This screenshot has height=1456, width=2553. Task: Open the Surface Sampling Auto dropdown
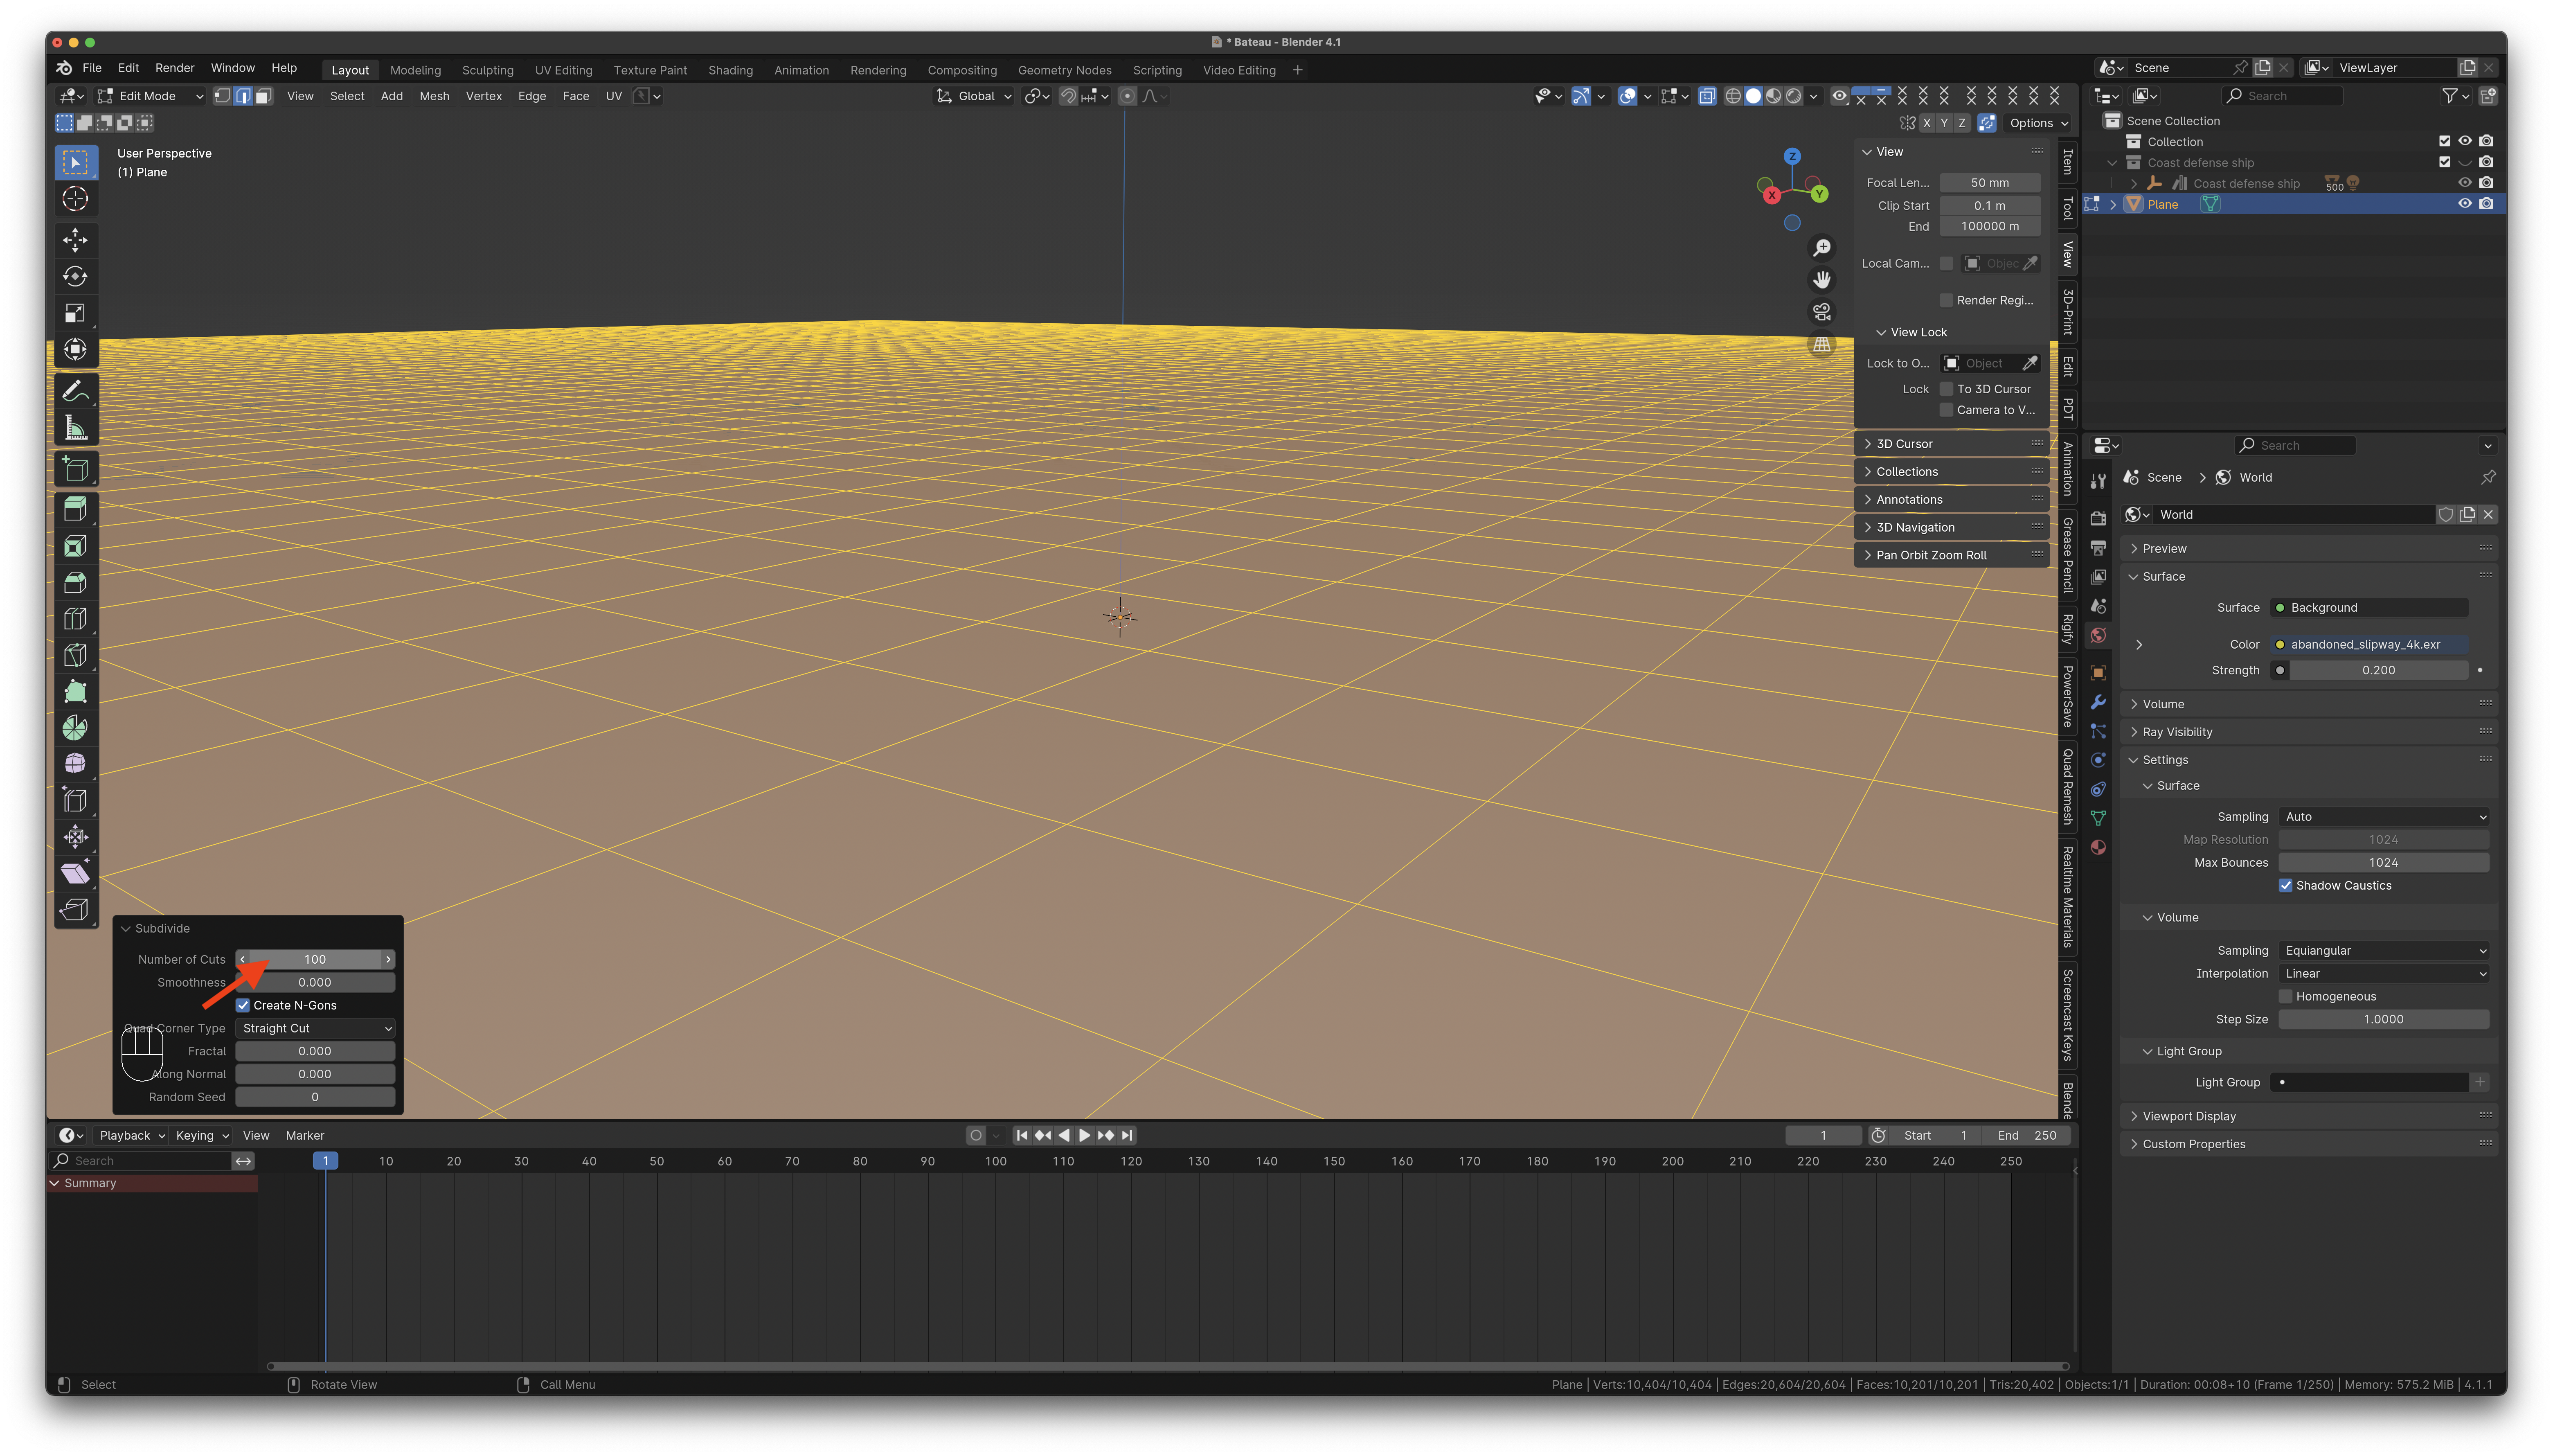pyautogui.click(x=2383, y=816)
